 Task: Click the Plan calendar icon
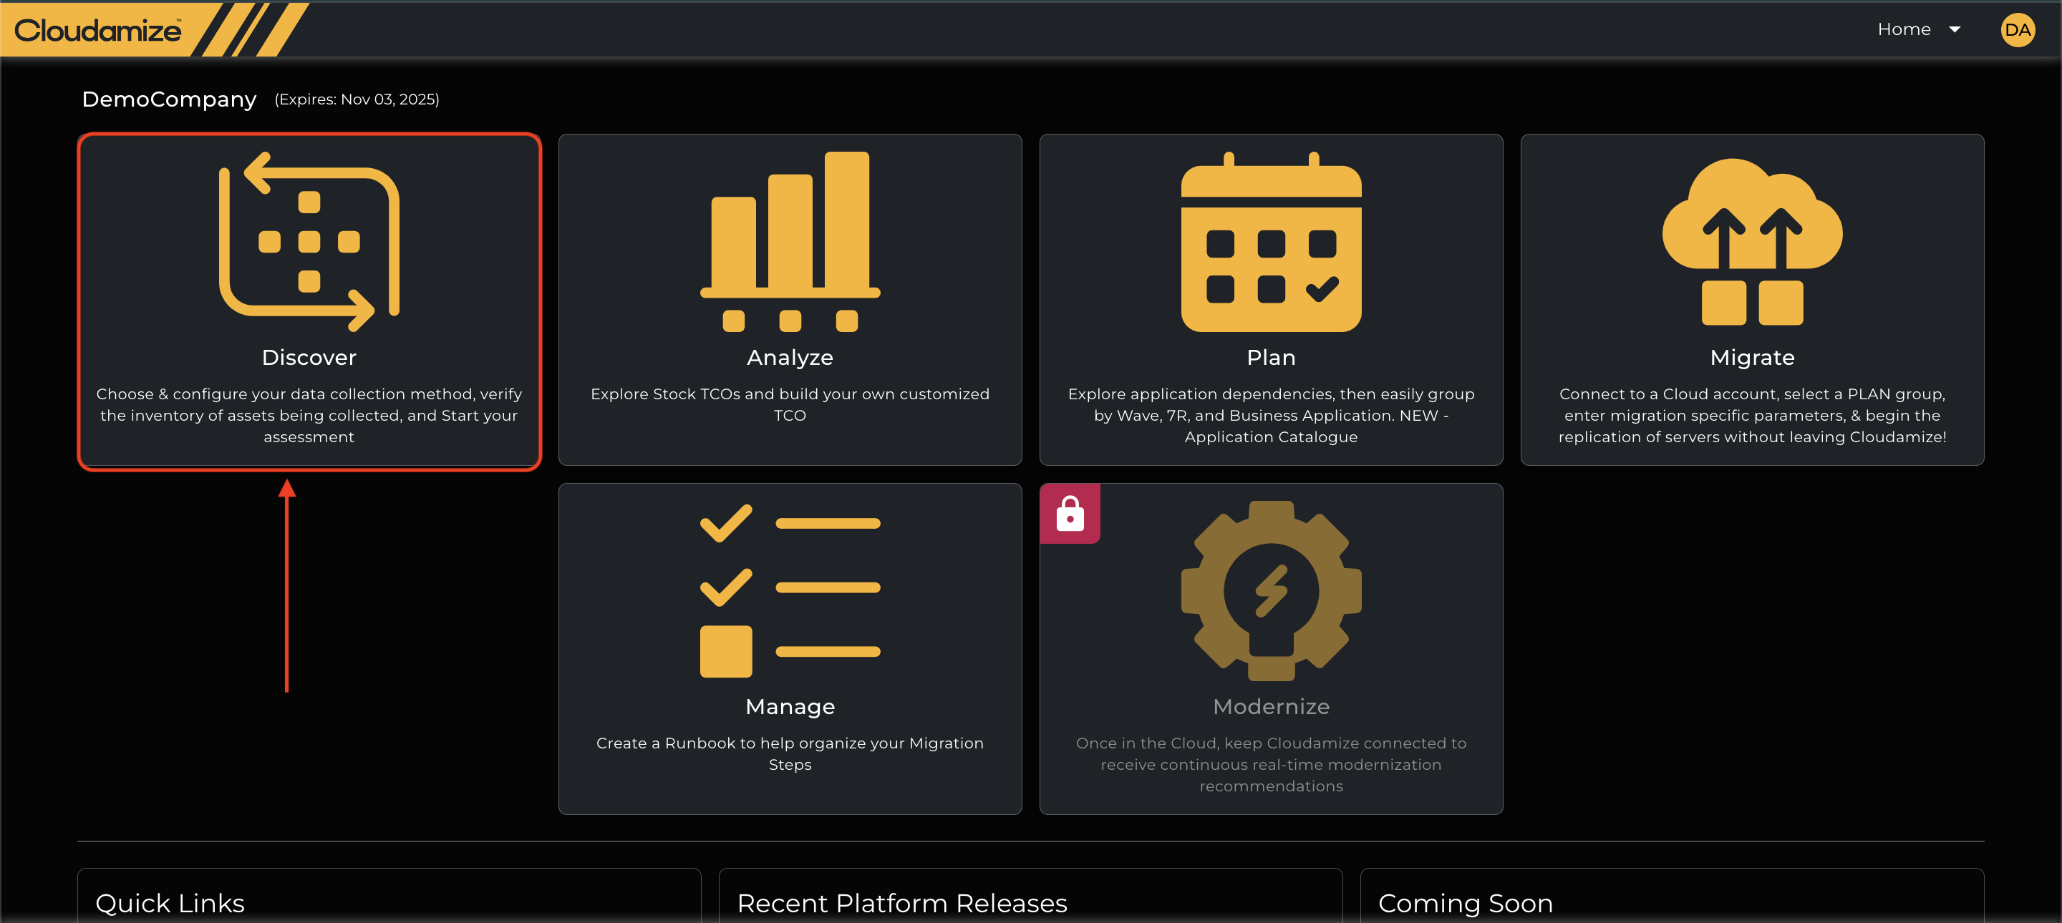(1270, 242)
